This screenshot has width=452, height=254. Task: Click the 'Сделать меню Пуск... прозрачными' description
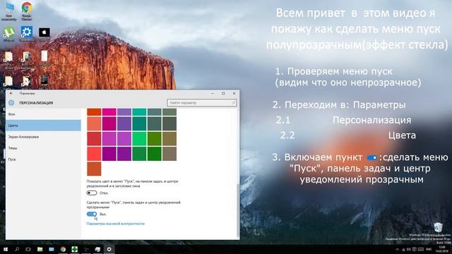pos(133,205)
